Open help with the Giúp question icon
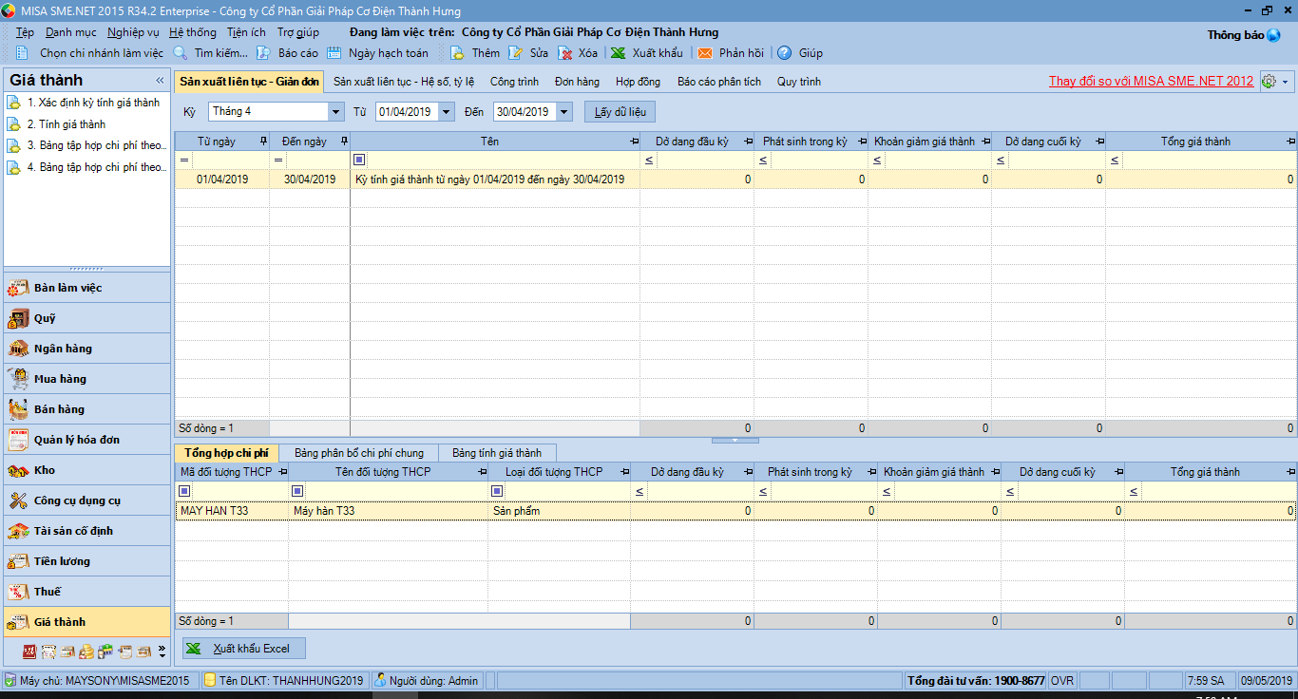 point(784,53)
